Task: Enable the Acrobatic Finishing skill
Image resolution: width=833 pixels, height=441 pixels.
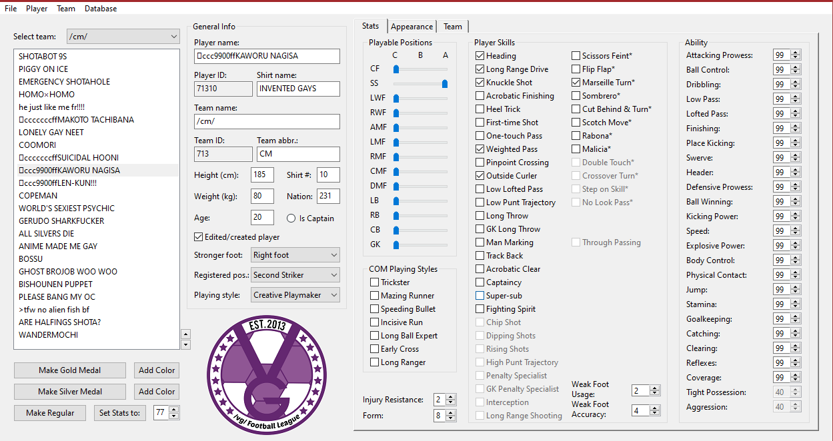Action: tap(480, 96)
